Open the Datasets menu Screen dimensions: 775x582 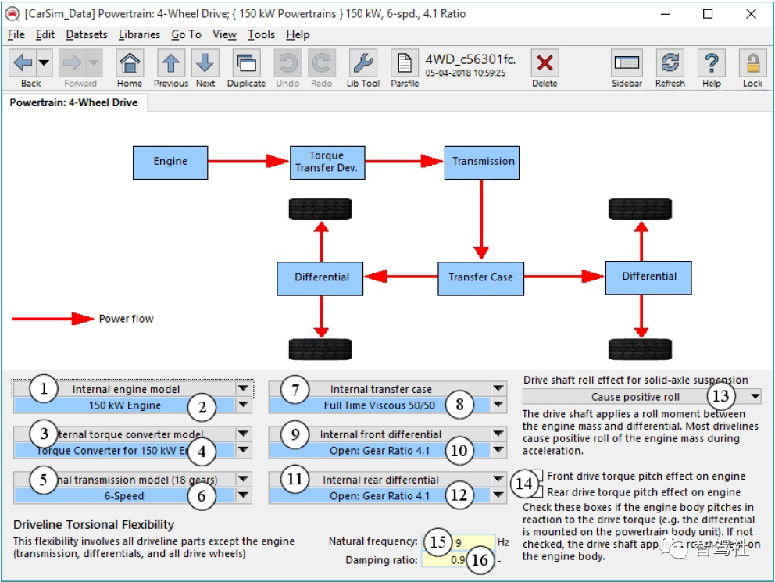click(x=87, y=34)
